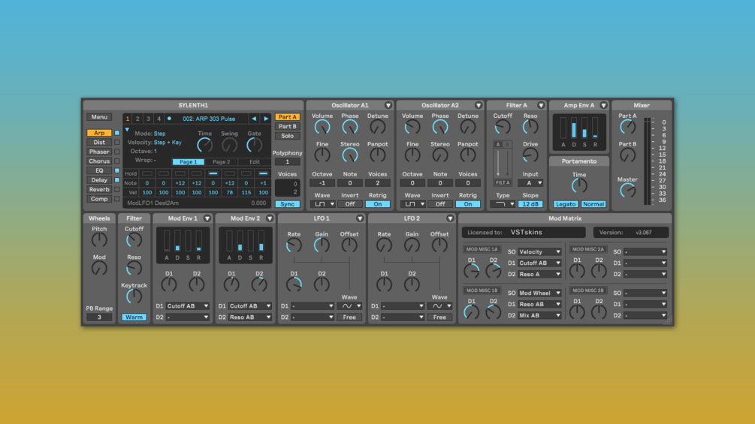Adjust Amp Env A Decay slider
The height and width of the screenshot is (424, 755).
(x=574, y=129)
